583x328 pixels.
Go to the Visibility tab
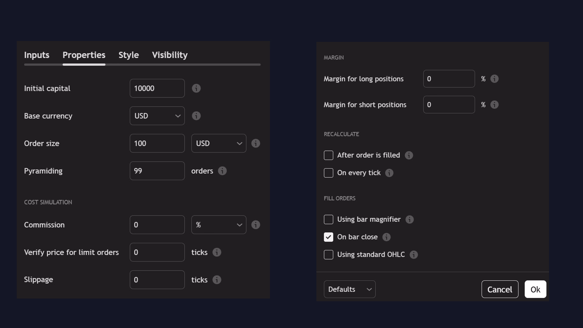tap(170, 55)
